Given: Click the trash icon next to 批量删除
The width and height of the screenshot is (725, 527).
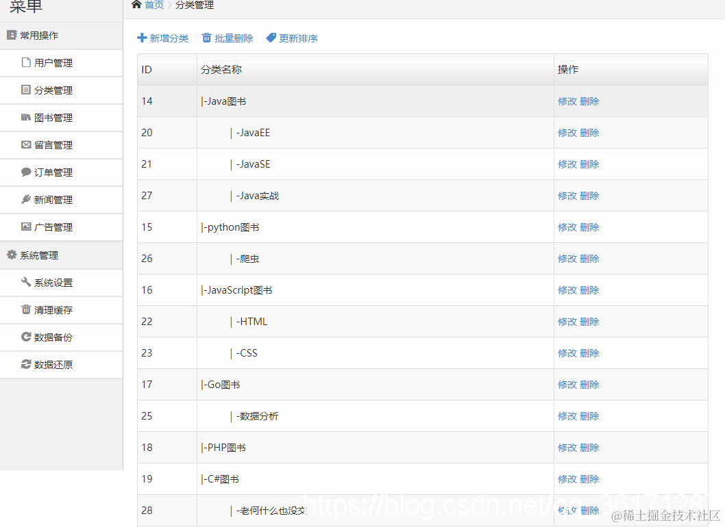Looking at the screenshot, I should [206, 39].
